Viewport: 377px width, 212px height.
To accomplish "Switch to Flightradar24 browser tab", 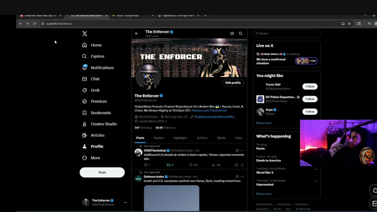I will pos(178,15).
